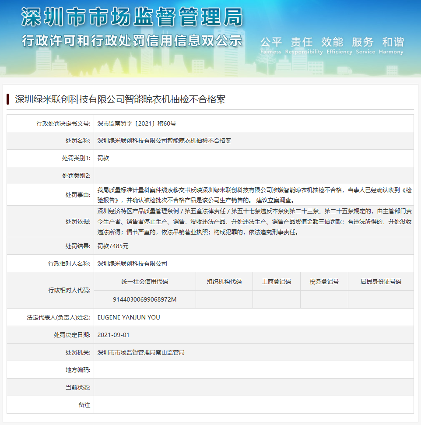Click the 处罚事由 row label
The width and height of the screenshot is (421, 425).
click(78, 195)
